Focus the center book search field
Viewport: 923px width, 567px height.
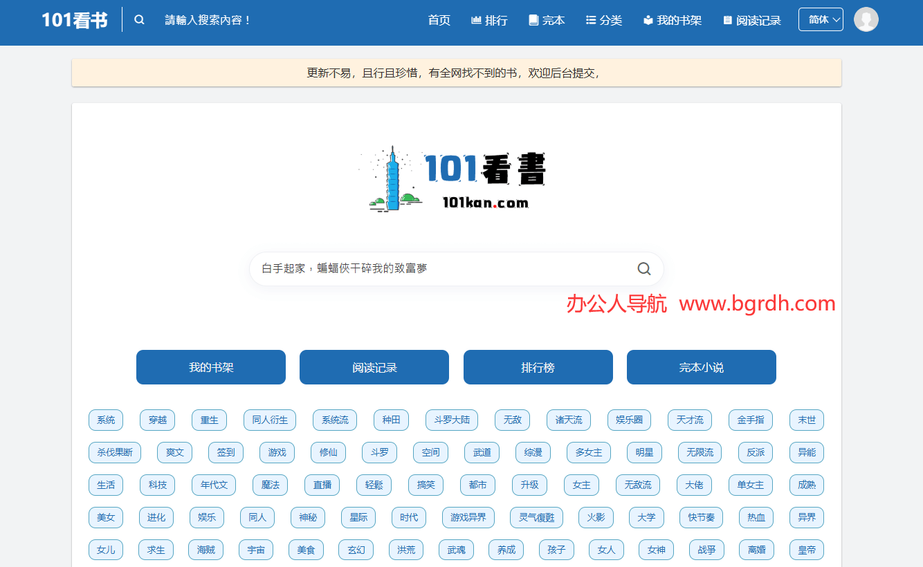pyautogui.click(x=443, y=269)
